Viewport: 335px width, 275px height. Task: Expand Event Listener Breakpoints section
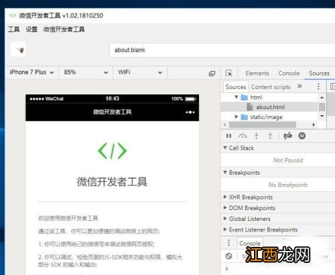(x=225, y=230)
